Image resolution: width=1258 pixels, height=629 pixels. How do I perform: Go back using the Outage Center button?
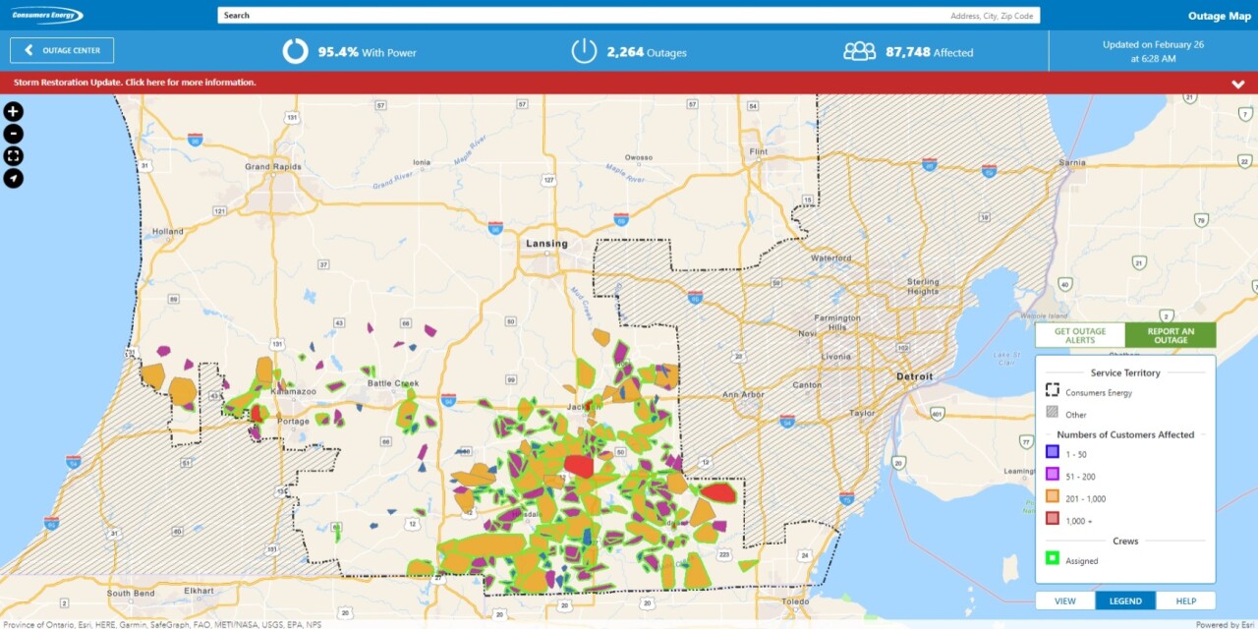coord(62,50)
